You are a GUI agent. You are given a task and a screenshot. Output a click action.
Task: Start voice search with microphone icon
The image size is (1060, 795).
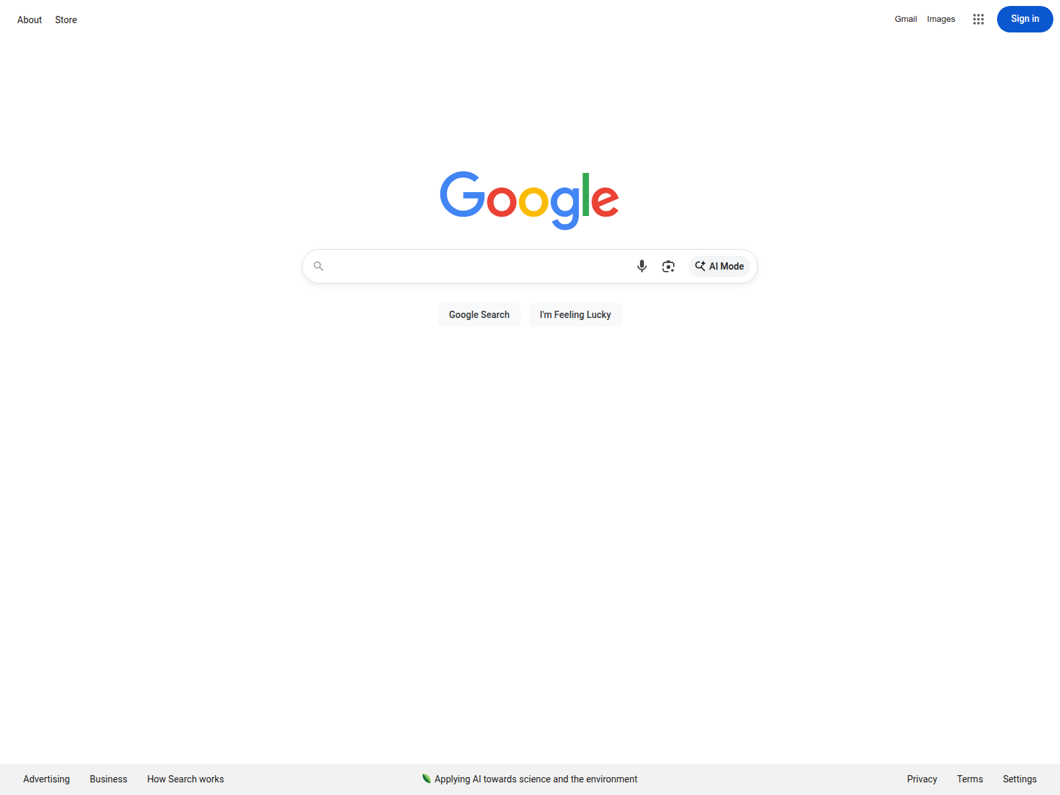tap(641, 266)
